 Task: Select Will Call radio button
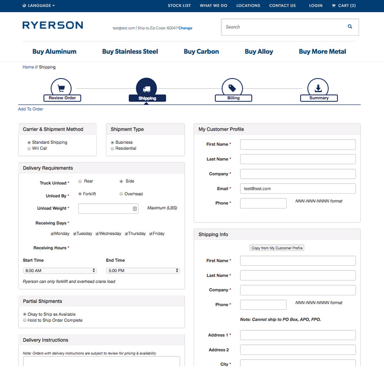(x=29, y=148)
